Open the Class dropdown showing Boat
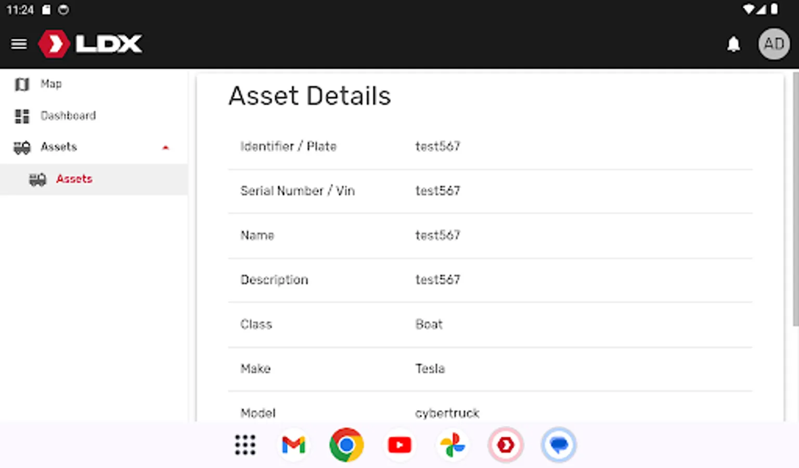The image size is (799, 468). pos(429,324)
